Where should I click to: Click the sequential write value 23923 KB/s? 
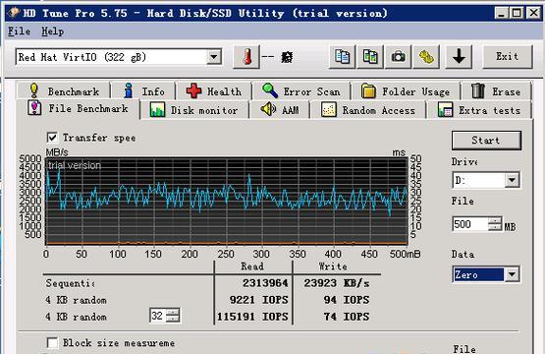point(337,283)
